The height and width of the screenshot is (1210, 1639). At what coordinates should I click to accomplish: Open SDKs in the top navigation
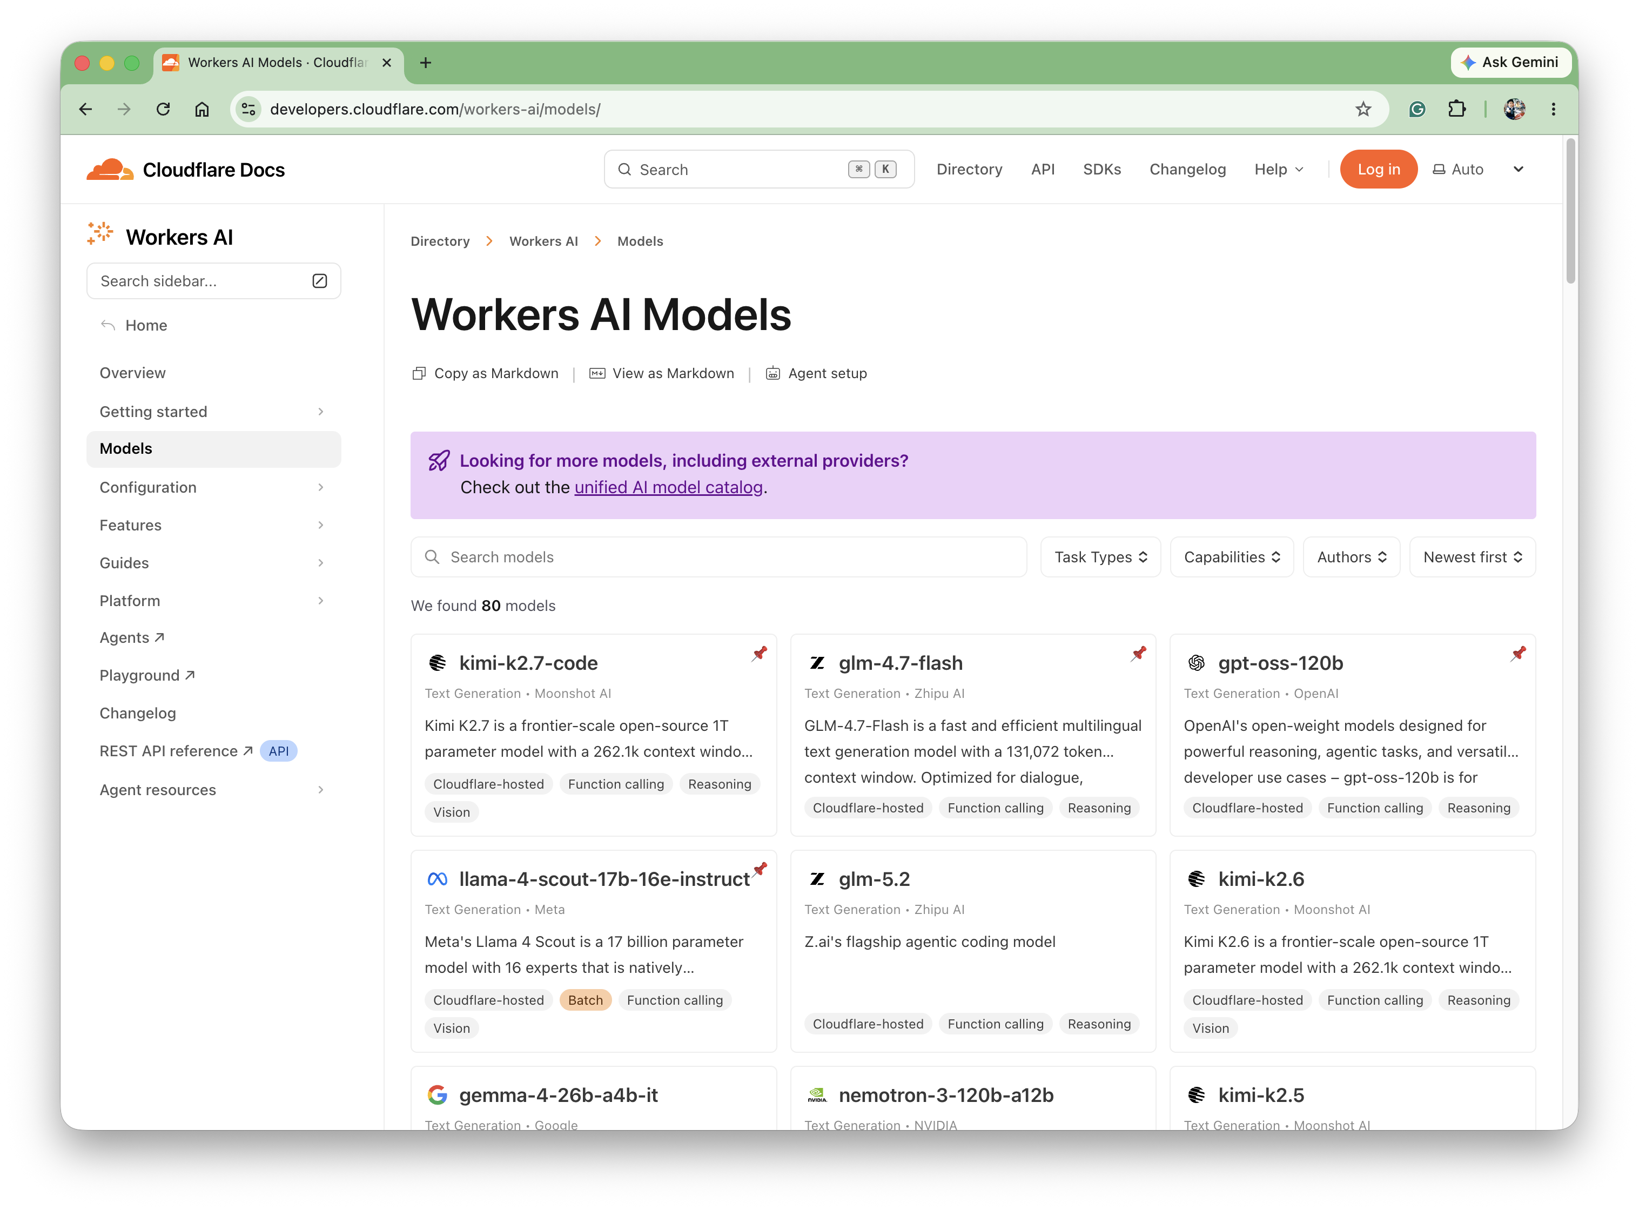[x=1101, y=169]
